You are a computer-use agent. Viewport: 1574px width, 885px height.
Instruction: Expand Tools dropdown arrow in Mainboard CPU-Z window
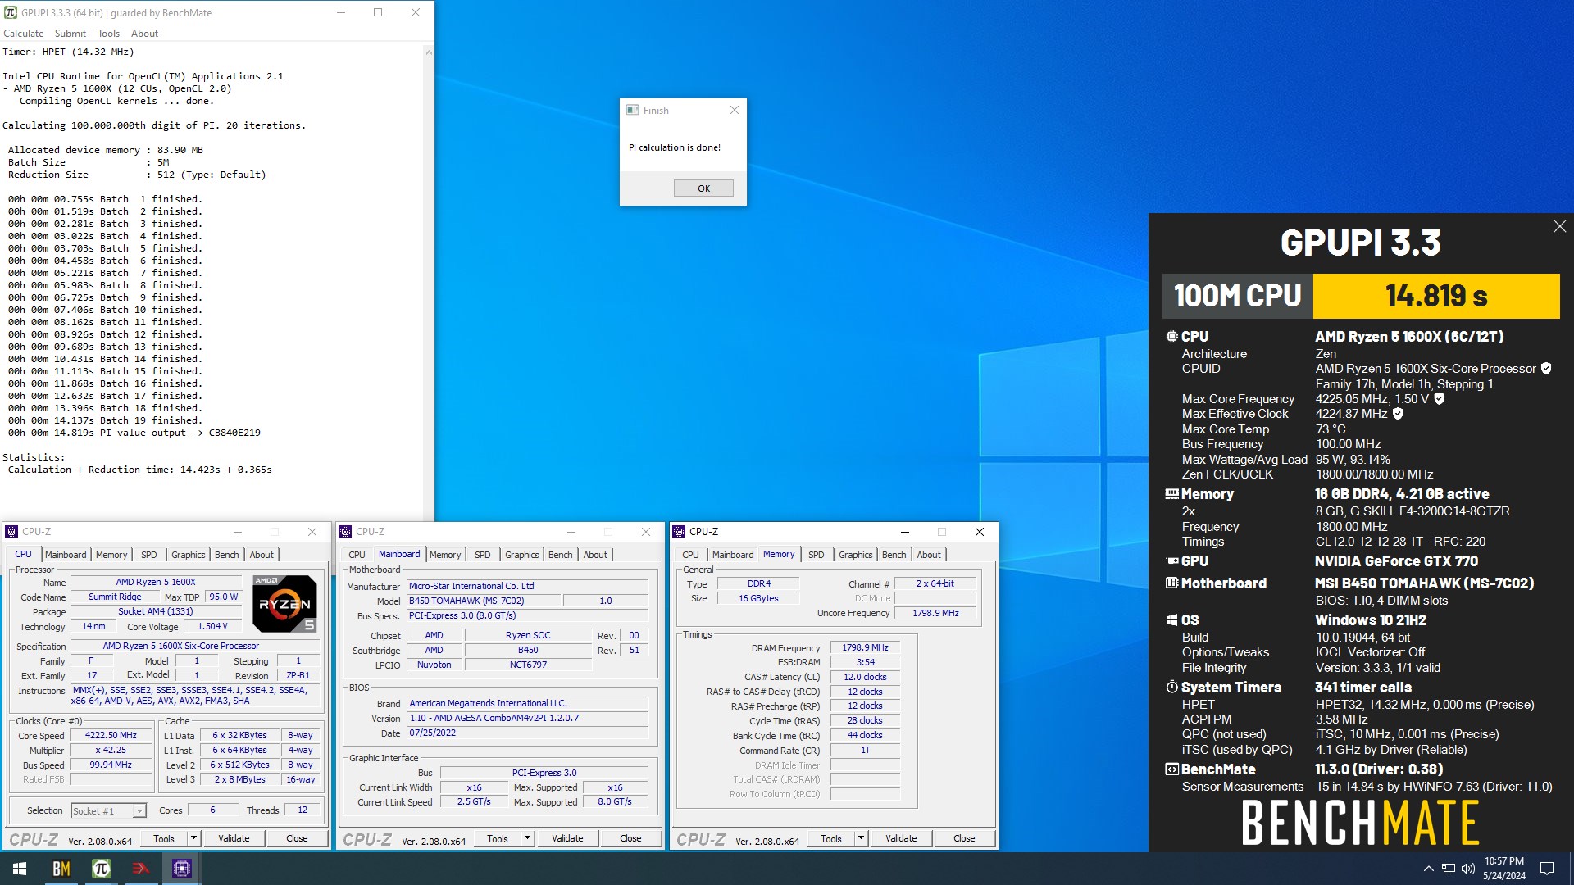pos(528,838)
